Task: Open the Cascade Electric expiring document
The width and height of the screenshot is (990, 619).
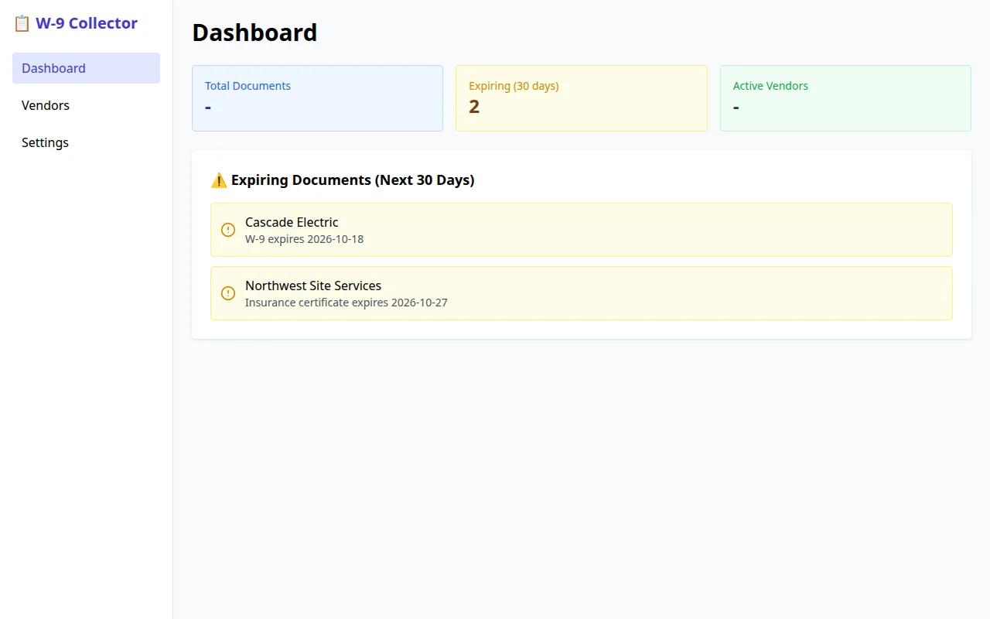Action: pos(582,230)
